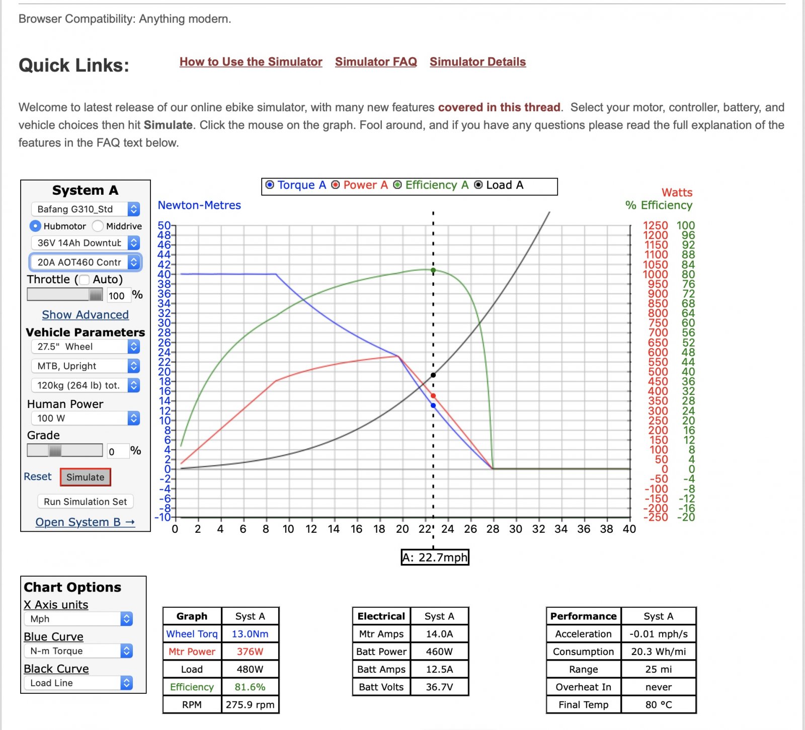The height and width of the screenshot is (730, 805).
Task: Click the 'Newton-Metres' axis label
Action: click(x=199, y=205)
